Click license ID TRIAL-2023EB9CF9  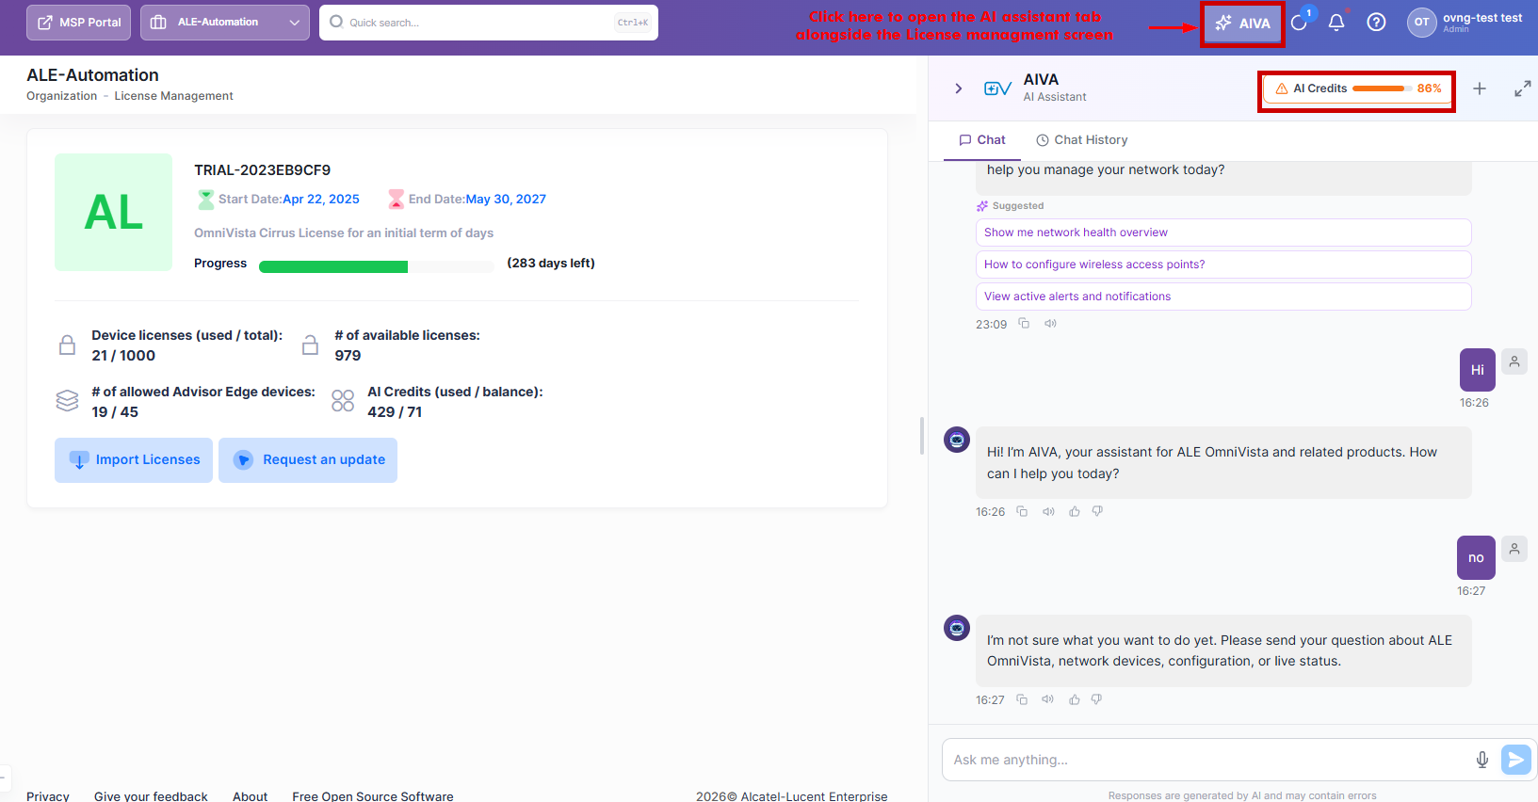(x=263, y=170)
